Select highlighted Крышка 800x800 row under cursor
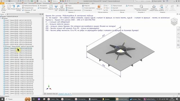180x101 pixels. click(x=18, y=48)
